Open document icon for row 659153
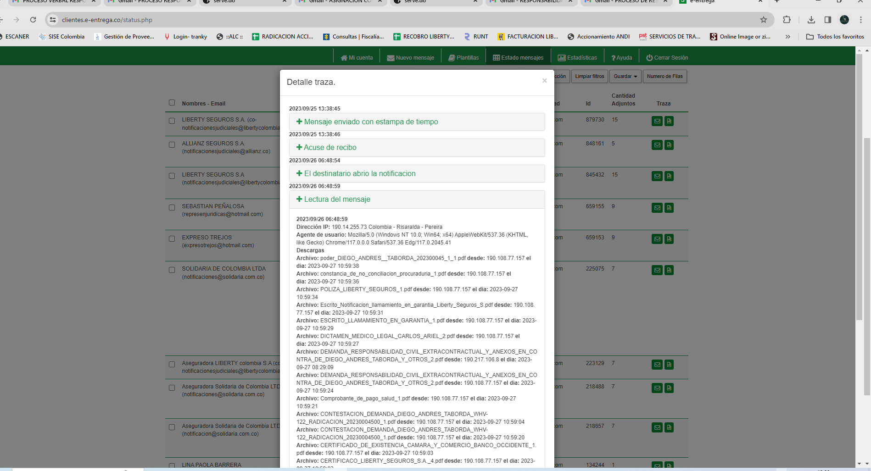Image resolution: width=871 pixels, height=471 pixels. pos(669,239)
